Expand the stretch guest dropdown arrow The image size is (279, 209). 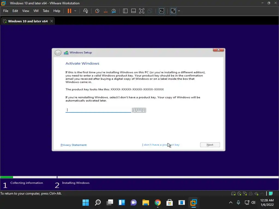tap(179, 11)
